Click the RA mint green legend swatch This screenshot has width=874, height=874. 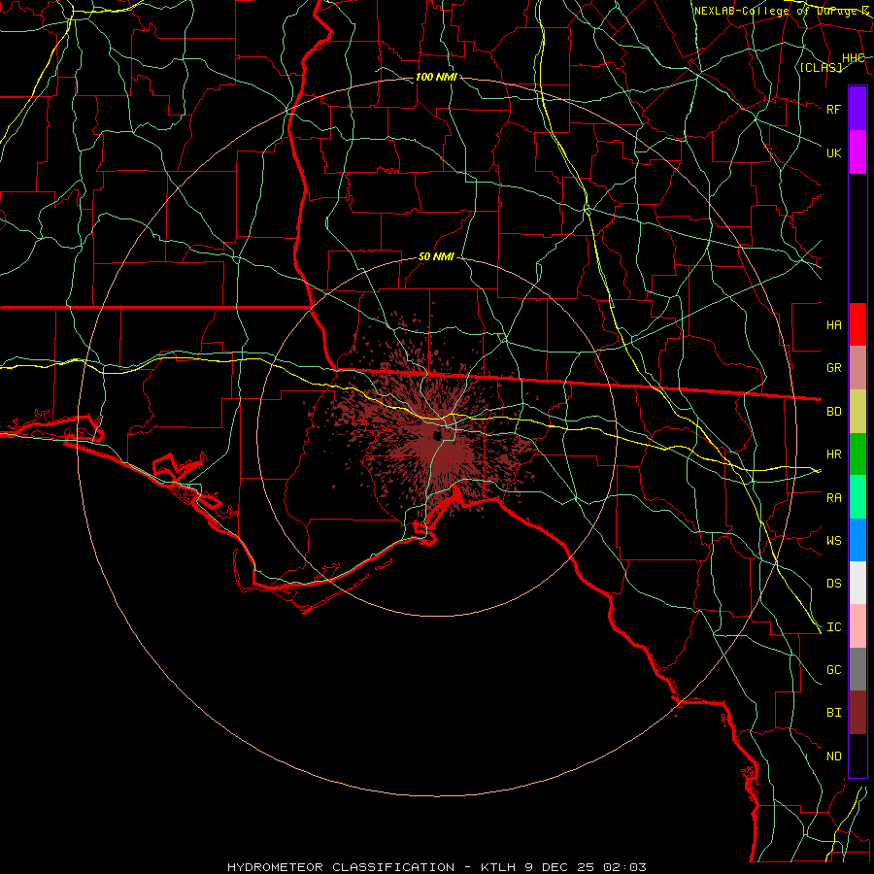(x=857, y=497)
